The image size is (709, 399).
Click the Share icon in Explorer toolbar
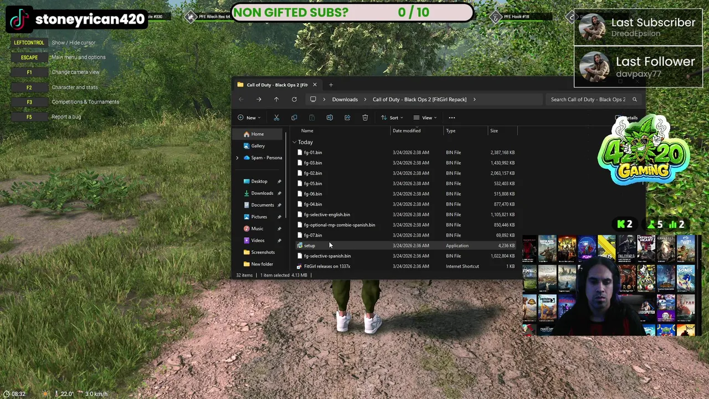point(347,117)
